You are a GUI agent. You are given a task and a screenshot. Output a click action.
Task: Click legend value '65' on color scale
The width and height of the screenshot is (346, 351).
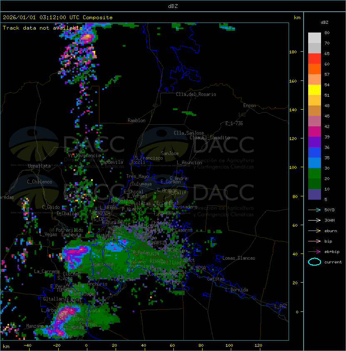pyautogui.click(x=327, y=54)
